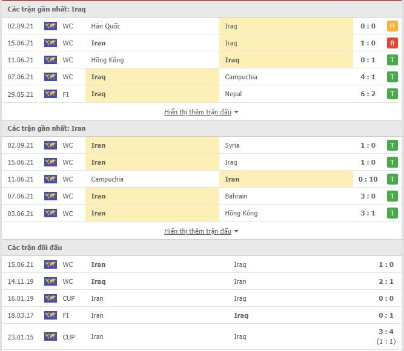Click the world flag icon on the 14.11.19 head-to-head match
The width and height of the screenshot is (404, 351).
[50, 281]
